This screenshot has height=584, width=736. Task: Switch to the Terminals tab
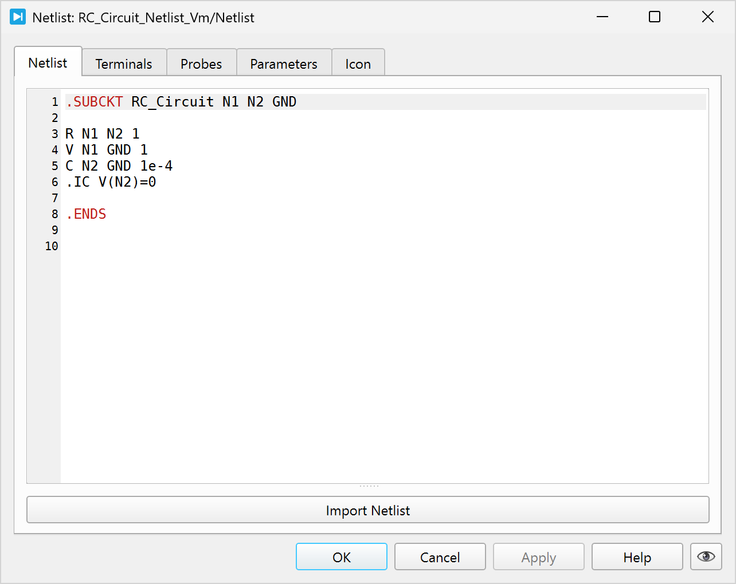pyautogui.click(x=124, y=64)
